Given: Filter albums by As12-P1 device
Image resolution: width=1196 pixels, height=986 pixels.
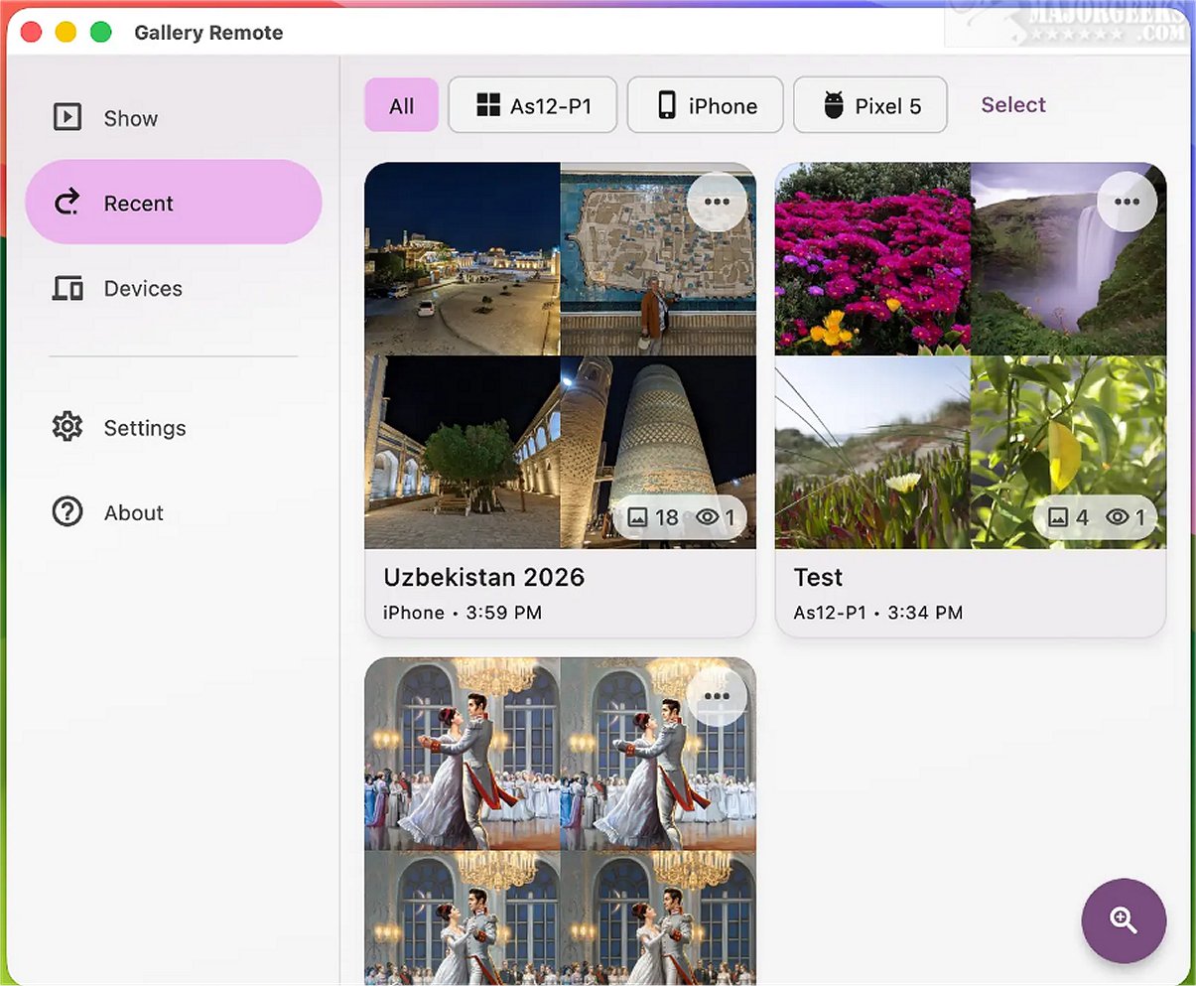Looking at the screenshot, I should [x=533, y=105].
